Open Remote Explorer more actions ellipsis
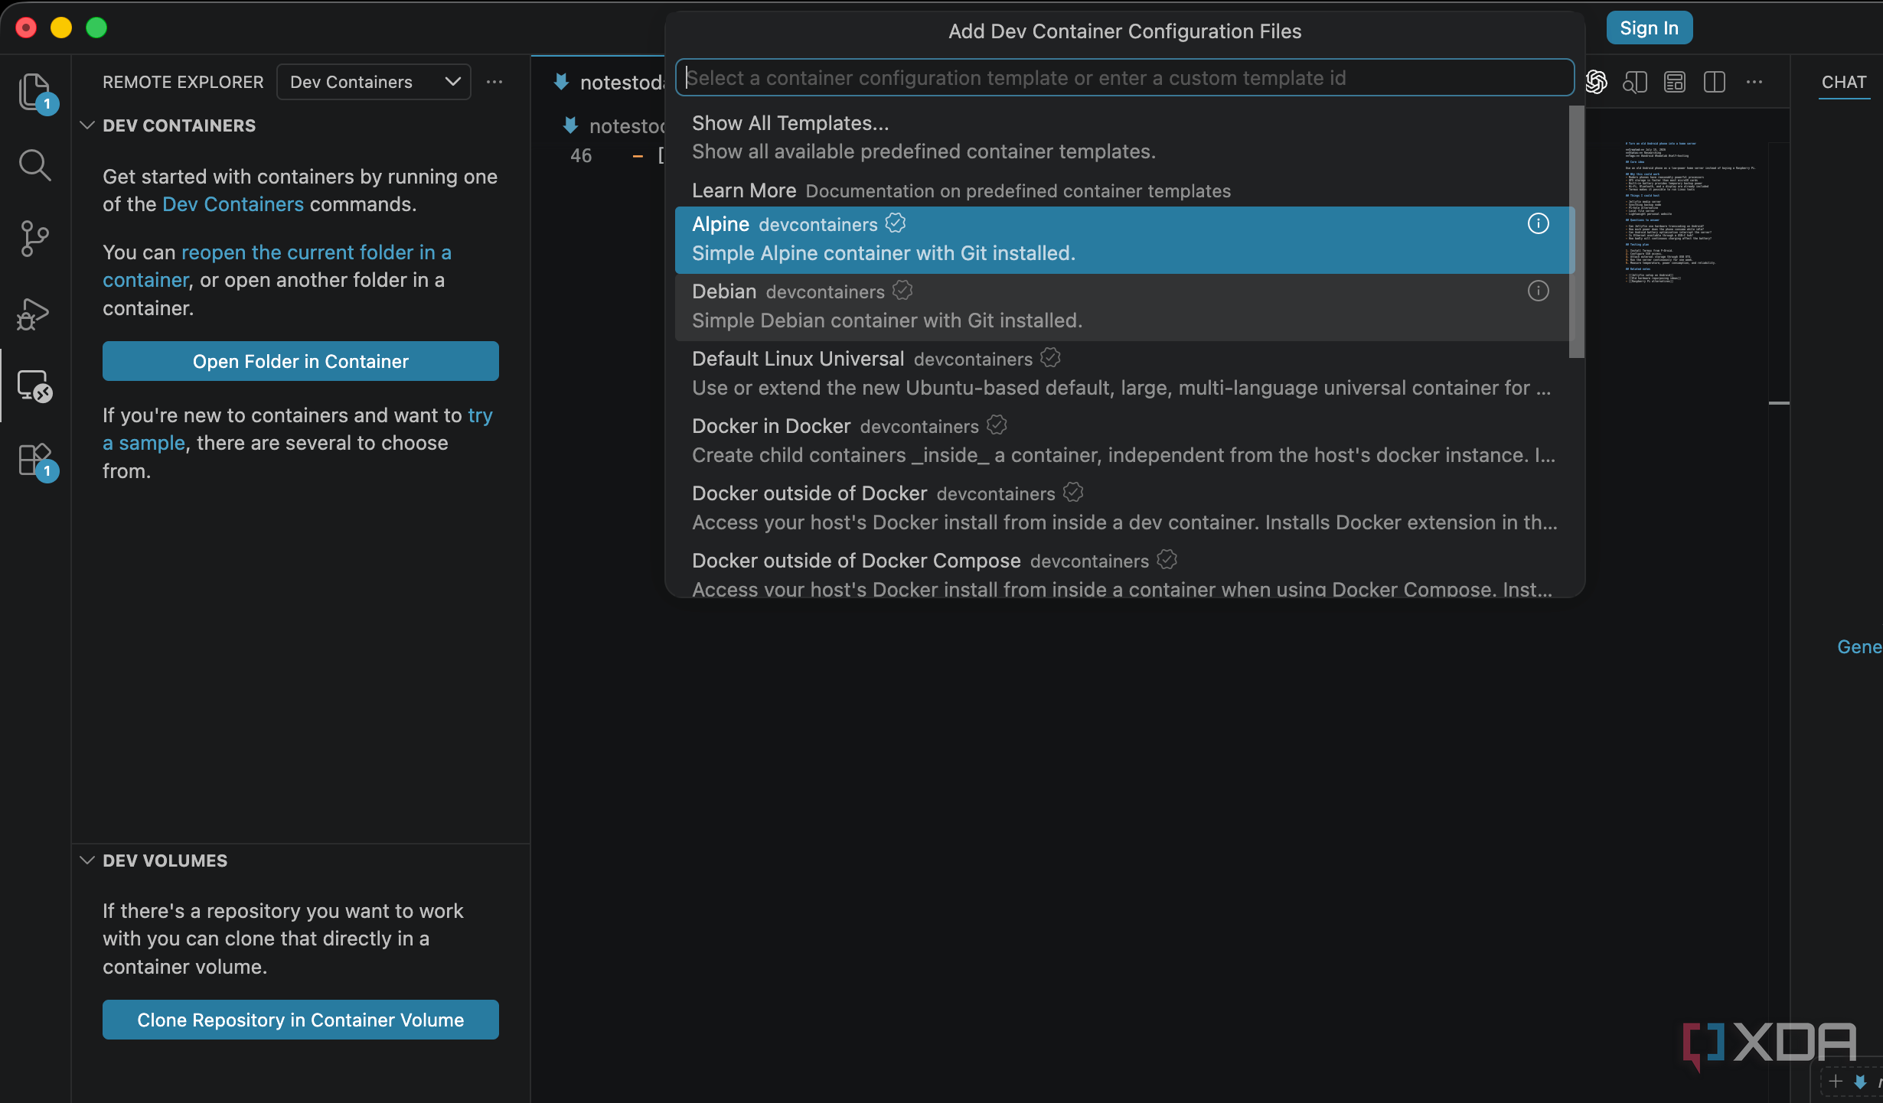The width and height of the screenshot is (1883, 1103). click(494, 82)
